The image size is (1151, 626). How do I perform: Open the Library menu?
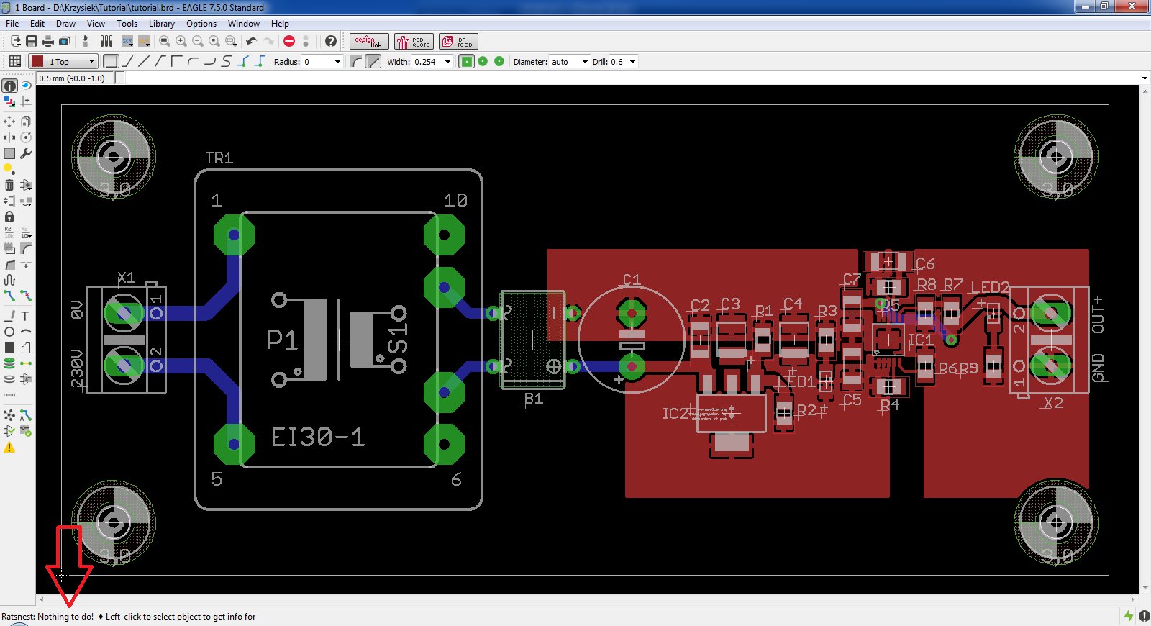(x=162, y=24)
